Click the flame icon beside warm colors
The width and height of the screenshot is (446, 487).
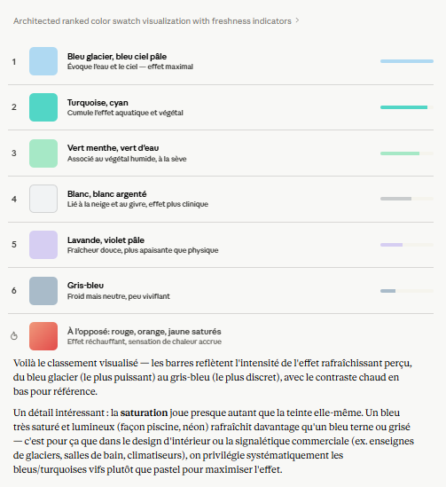coord(14,335)
